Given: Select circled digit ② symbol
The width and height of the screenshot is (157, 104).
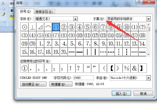Looking at the screenshot, I should pyautogui.click(x=64, y=27).
